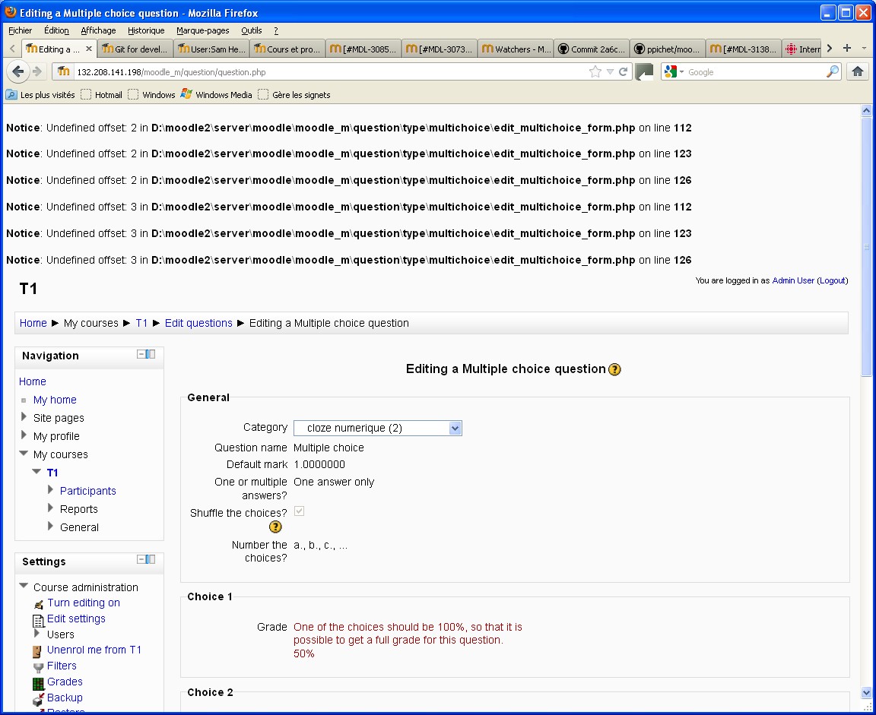
Task: Click the Backup icon
Action: [x=39, y=699]
